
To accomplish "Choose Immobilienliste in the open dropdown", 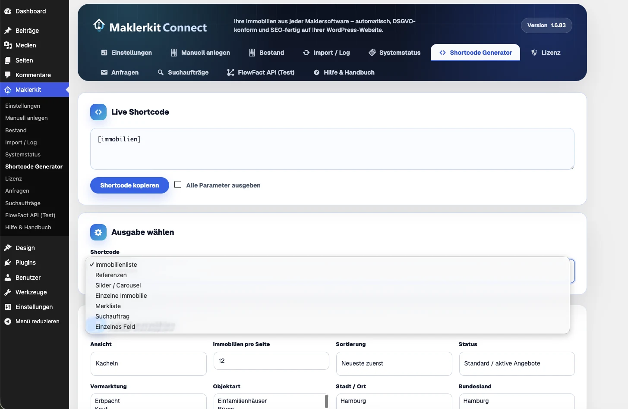I will point(328,265).
